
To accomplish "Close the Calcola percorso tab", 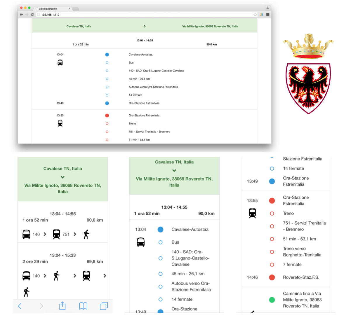I will tap(69, 9).
